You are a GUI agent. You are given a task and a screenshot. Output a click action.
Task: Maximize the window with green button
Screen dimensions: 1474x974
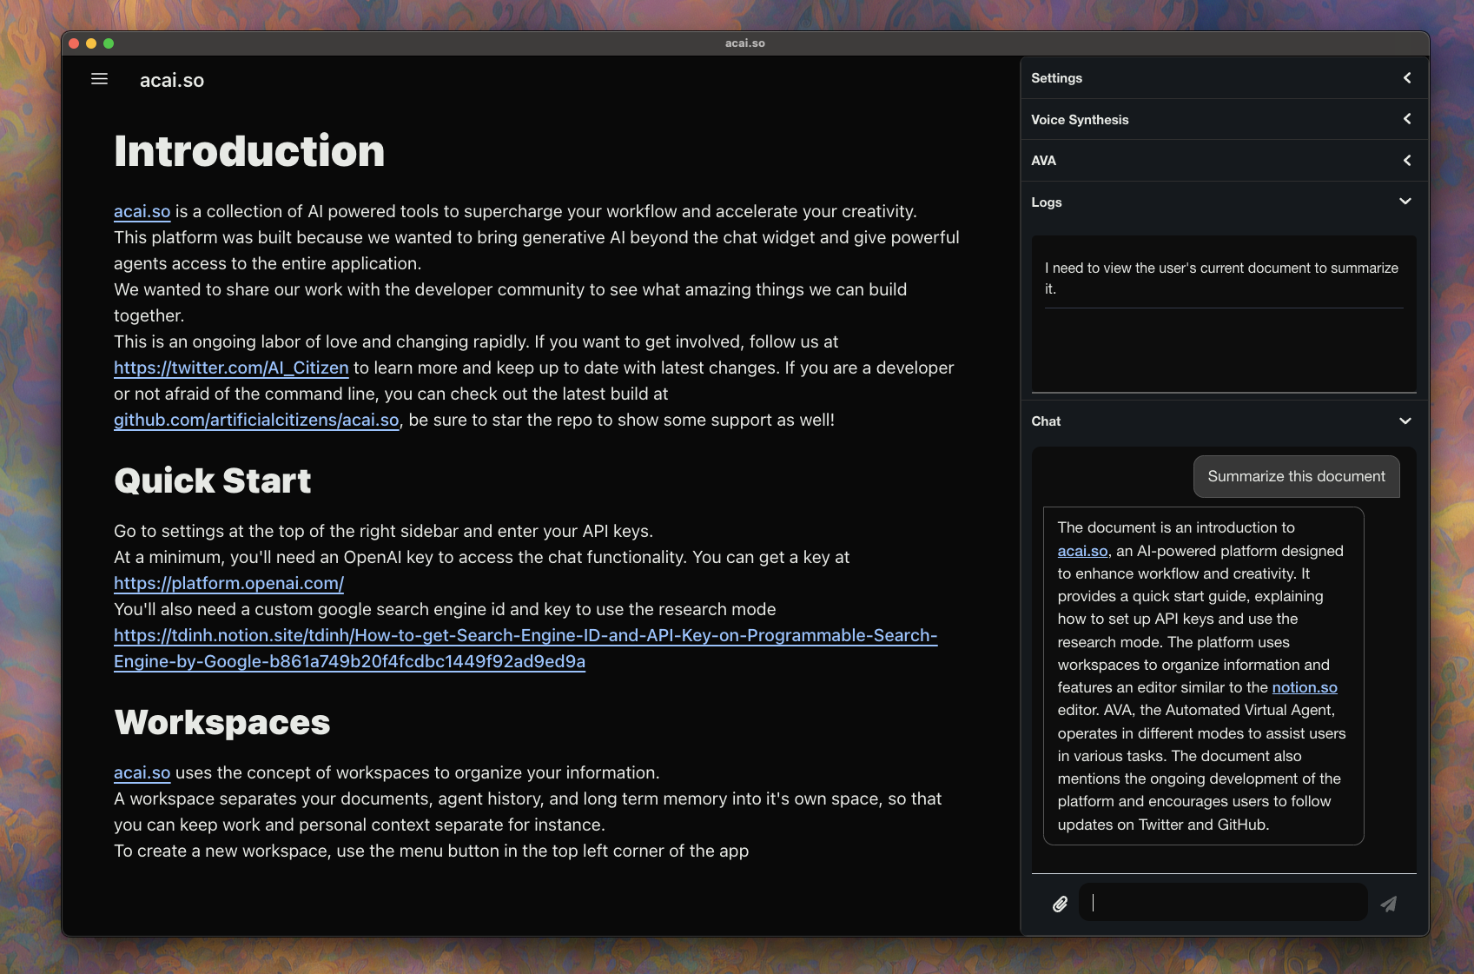109,43
